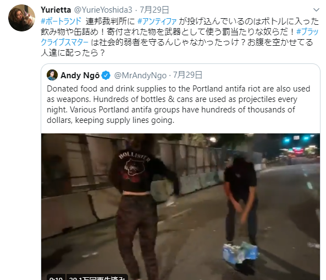Click Yurietta's 7月29日 timestamp
Image resolution: width=326 pixels, height=280 pixels.
154,10
